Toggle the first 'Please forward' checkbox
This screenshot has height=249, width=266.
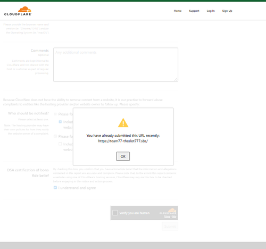click(x=55, y=114)
